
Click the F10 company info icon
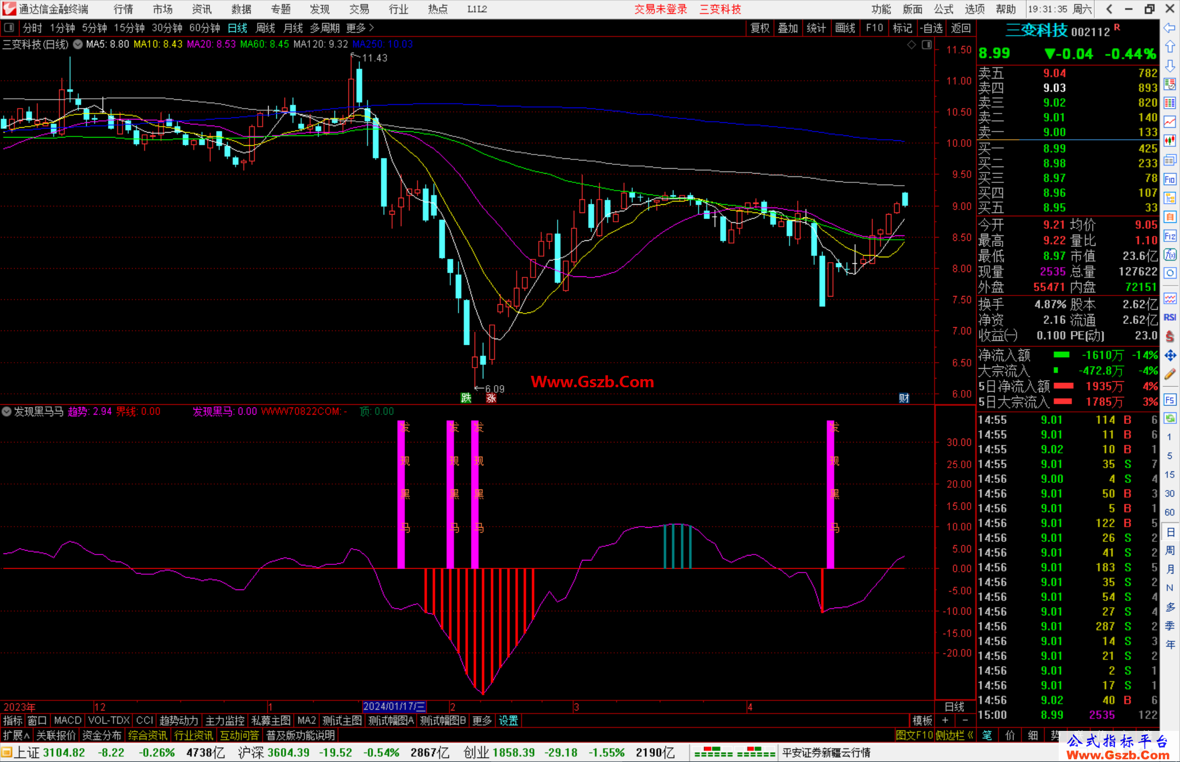click(1170, 179)
